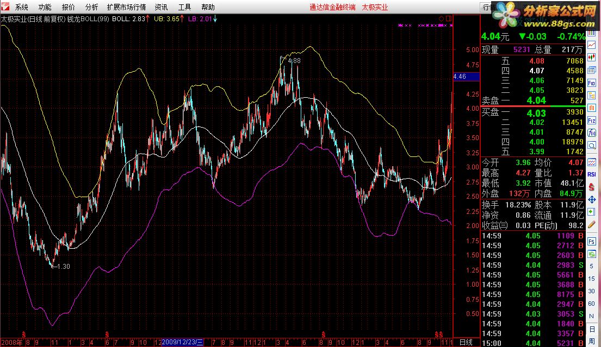Viewport: 601px width, 347px height.
Task: Open the 报价 menu
Action: tap(68, 7)
